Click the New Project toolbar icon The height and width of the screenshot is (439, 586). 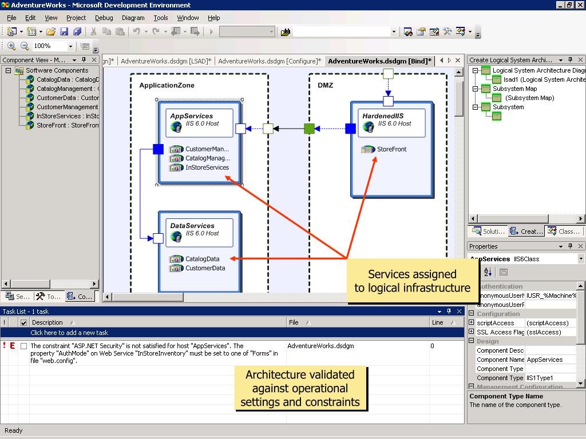12,32
